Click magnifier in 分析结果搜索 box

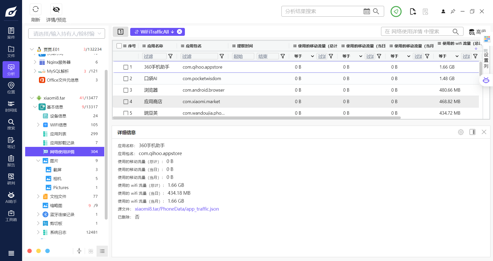(x=376, y=11)
